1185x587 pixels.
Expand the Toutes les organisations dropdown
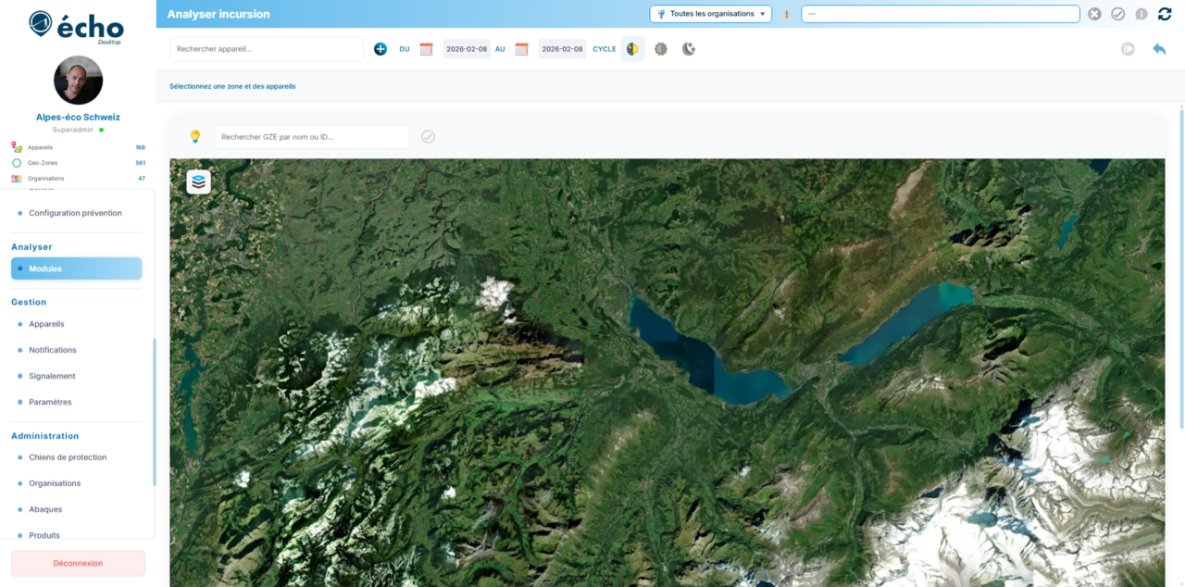pos(710,14)
